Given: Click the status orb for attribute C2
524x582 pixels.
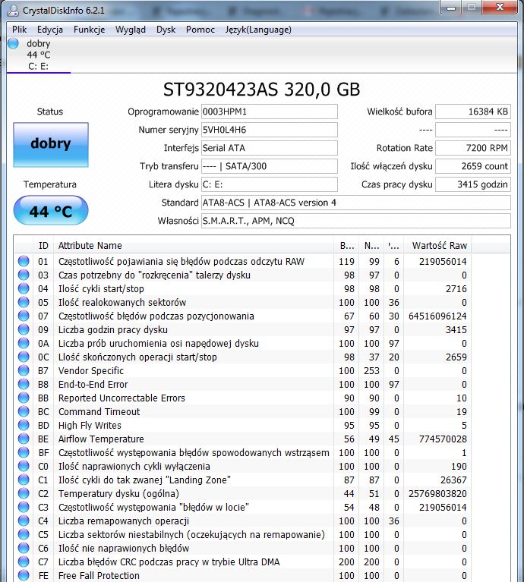Looking at the screenshot, I should 24,494.
